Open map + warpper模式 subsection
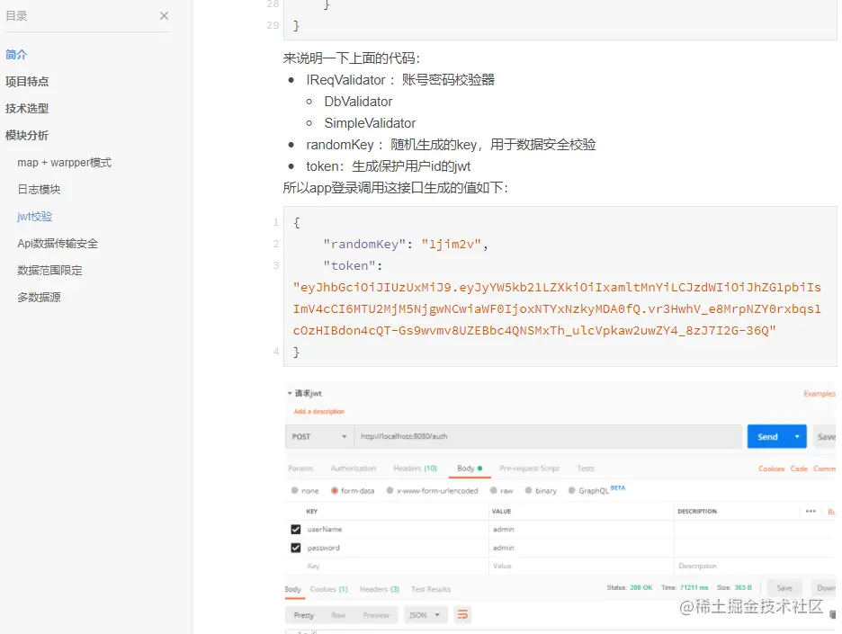 point(65,163)
